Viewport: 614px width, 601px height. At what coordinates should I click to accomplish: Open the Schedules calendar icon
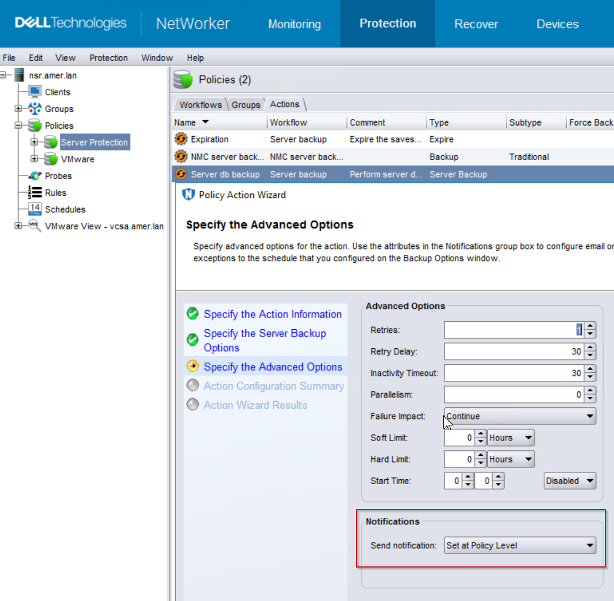(35, 209)
